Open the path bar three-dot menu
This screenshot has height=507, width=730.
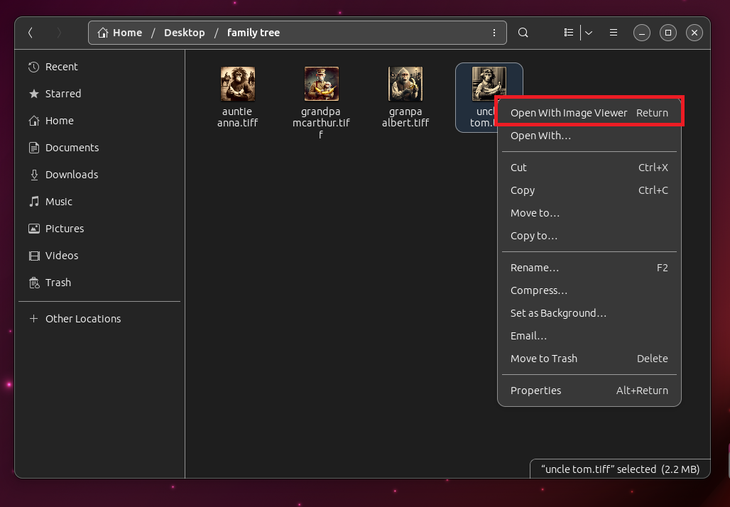494,32
